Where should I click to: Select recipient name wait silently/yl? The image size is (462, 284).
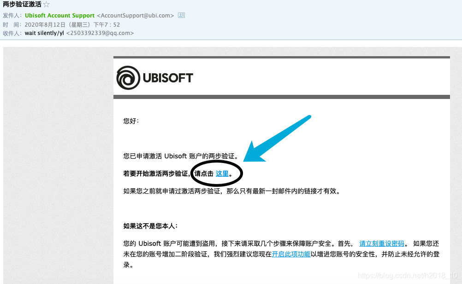44,33
